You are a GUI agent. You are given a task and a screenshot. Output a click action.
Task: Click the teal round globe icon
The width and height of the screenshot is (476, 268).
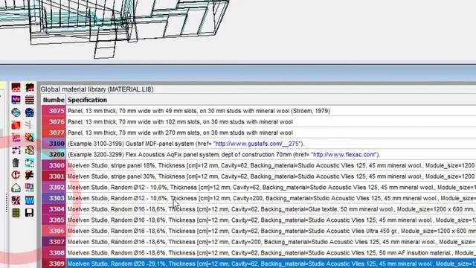coord(16,112)
